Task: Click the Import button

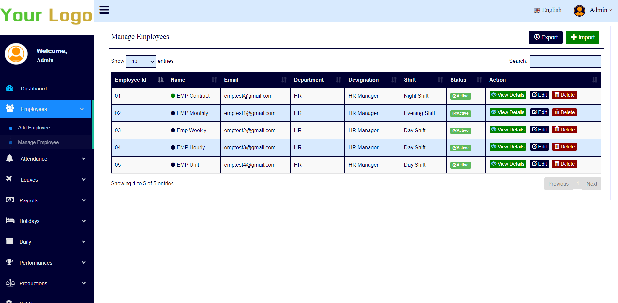Action: (x=582, y=37)
